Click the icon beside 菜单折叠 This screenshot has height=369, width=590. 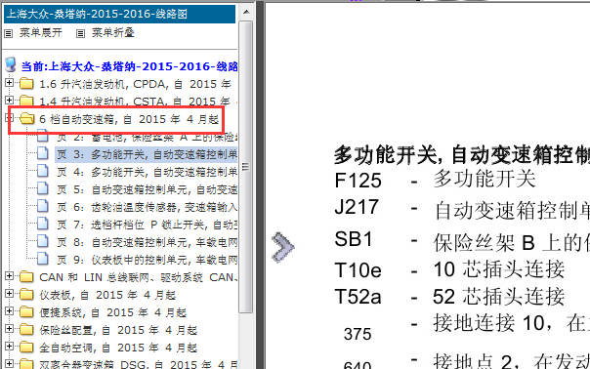coord(80,34)
